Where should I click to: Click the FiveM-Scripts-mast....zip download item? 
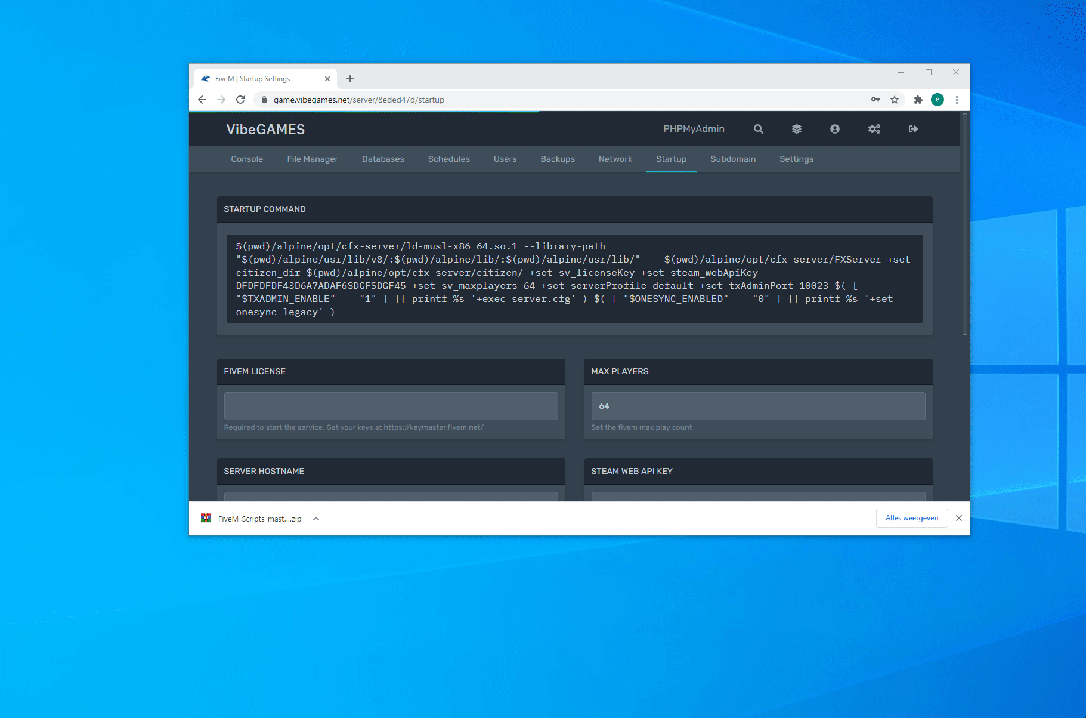(260, 519)
